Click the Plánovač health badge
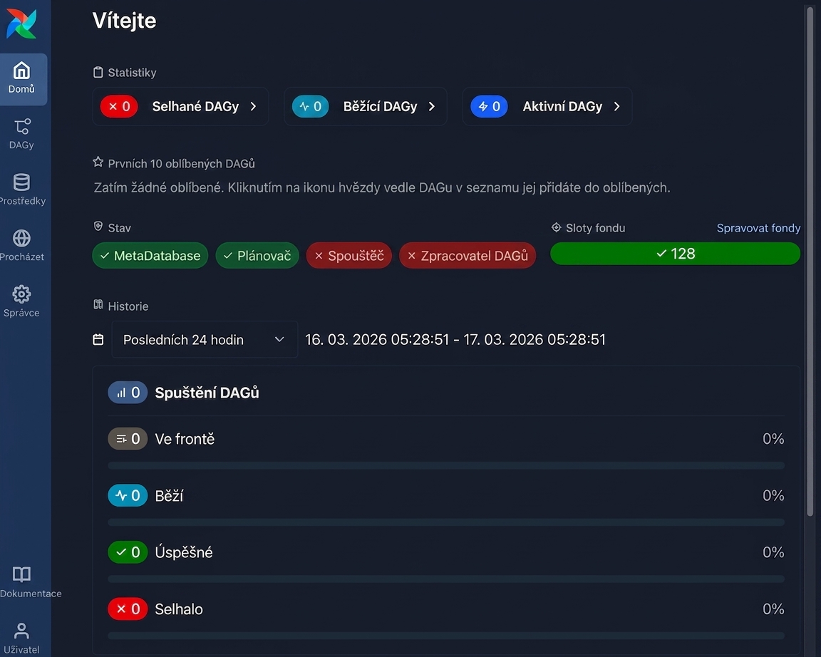 pos(257,256)
